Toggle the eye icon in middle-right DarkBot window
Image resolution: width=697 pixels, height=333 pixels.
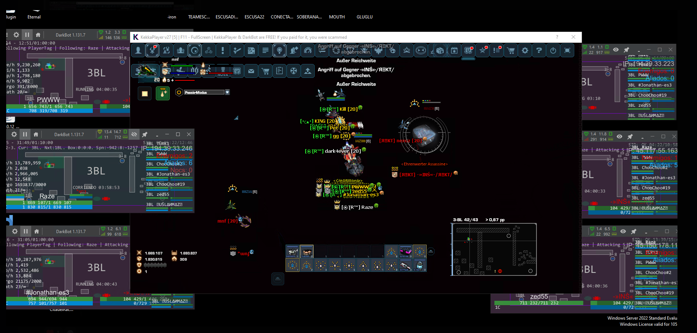point(619,136)
